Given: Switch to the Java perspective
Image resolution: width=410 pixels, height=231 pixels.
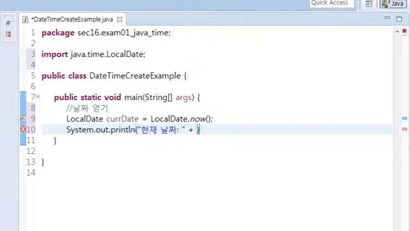Looking at the screenshot, I should pos(393,4).
